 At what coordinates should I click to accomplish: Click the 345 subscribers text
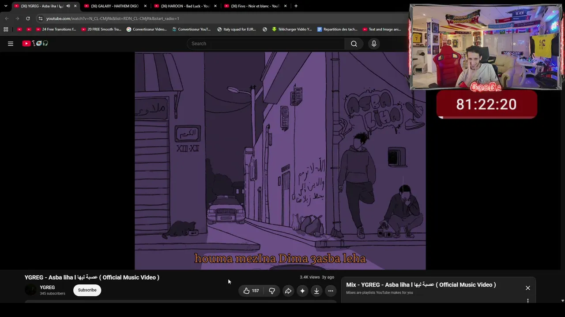[53, 294]
